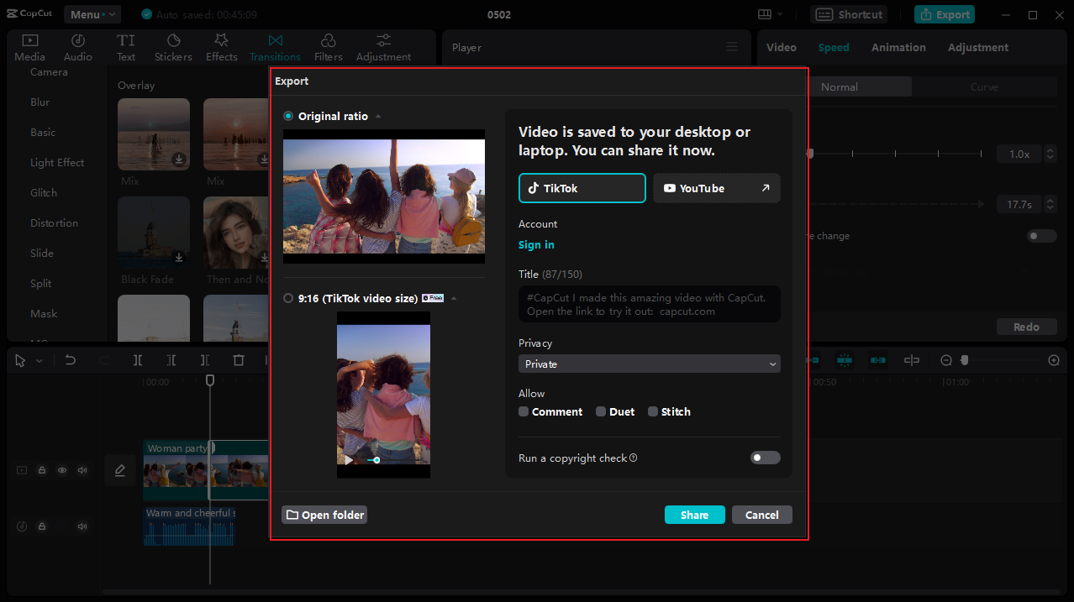
Task: Open the Effects panel icon
Action: pyautogui.click(x=222, y=40)
